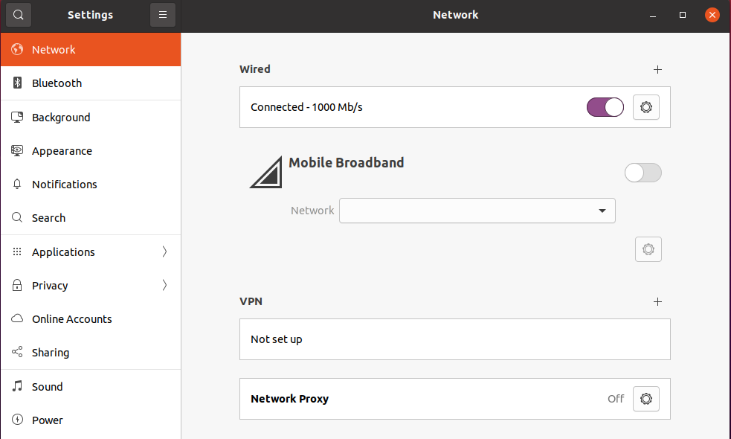Choose Online Accounts panel

click(91, 318)
